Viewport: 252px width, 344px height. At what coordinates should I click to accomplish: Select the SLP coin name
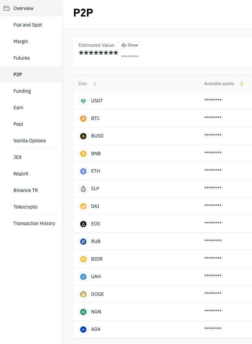tap(95, 189)
